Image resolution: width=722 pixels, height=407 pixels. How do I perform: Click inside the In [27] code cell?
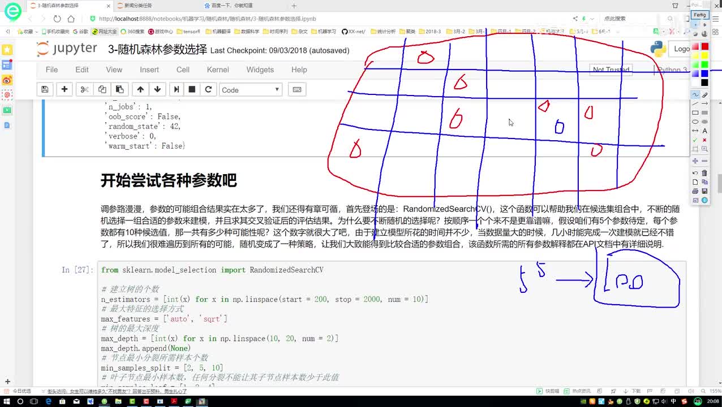tap(392, 325)
